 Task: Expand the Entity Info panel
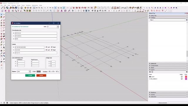(x=168, y=16)
